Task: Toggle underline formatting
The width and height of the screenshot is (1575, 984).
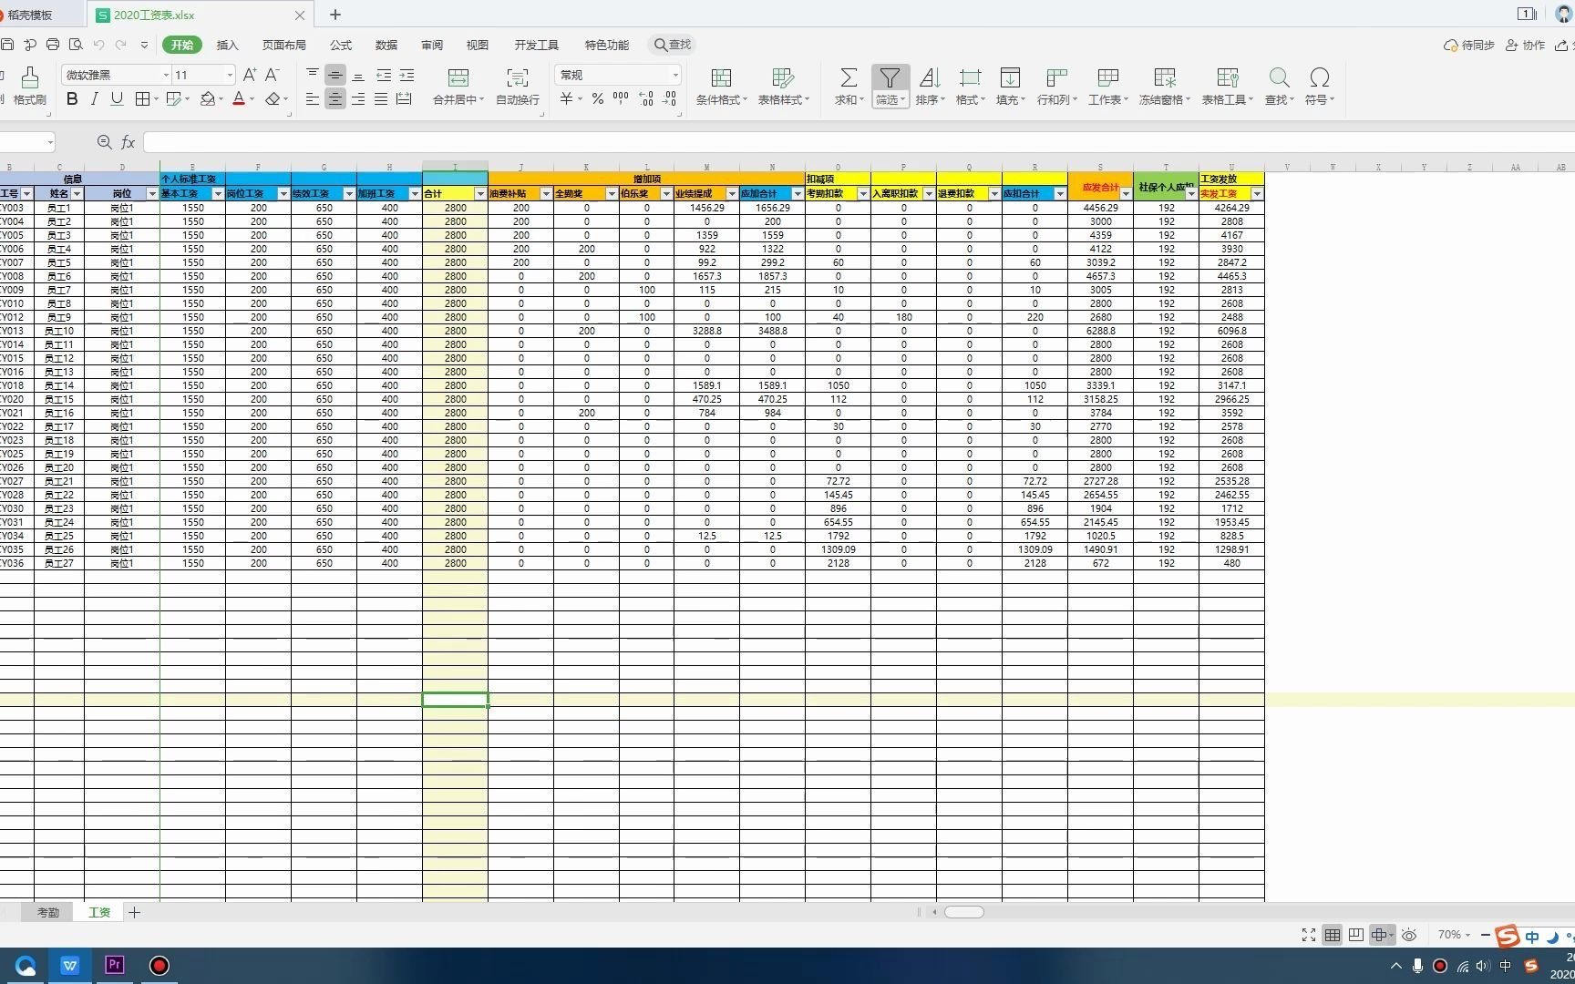Action: [117, 99]
